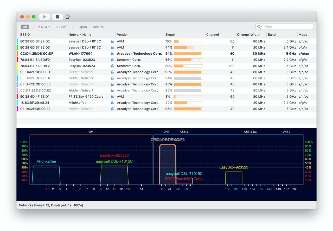Click yellow color marker of 78:94:B4:5A:ED:F2
The width and height of the screenshot is (333, 231).
[17, 66]
